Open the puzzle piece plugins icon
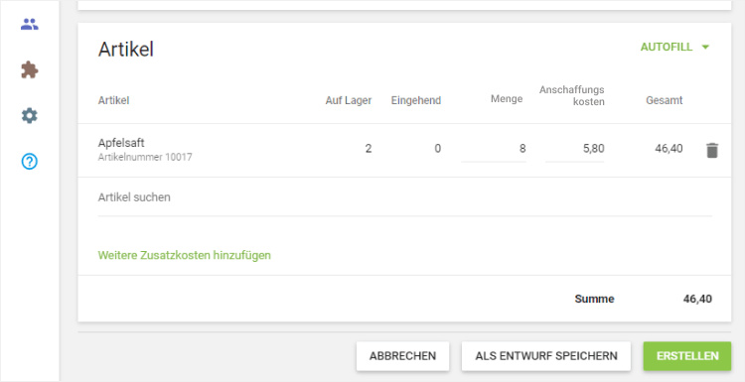This screenshot has width=745, height=382. 30,69
